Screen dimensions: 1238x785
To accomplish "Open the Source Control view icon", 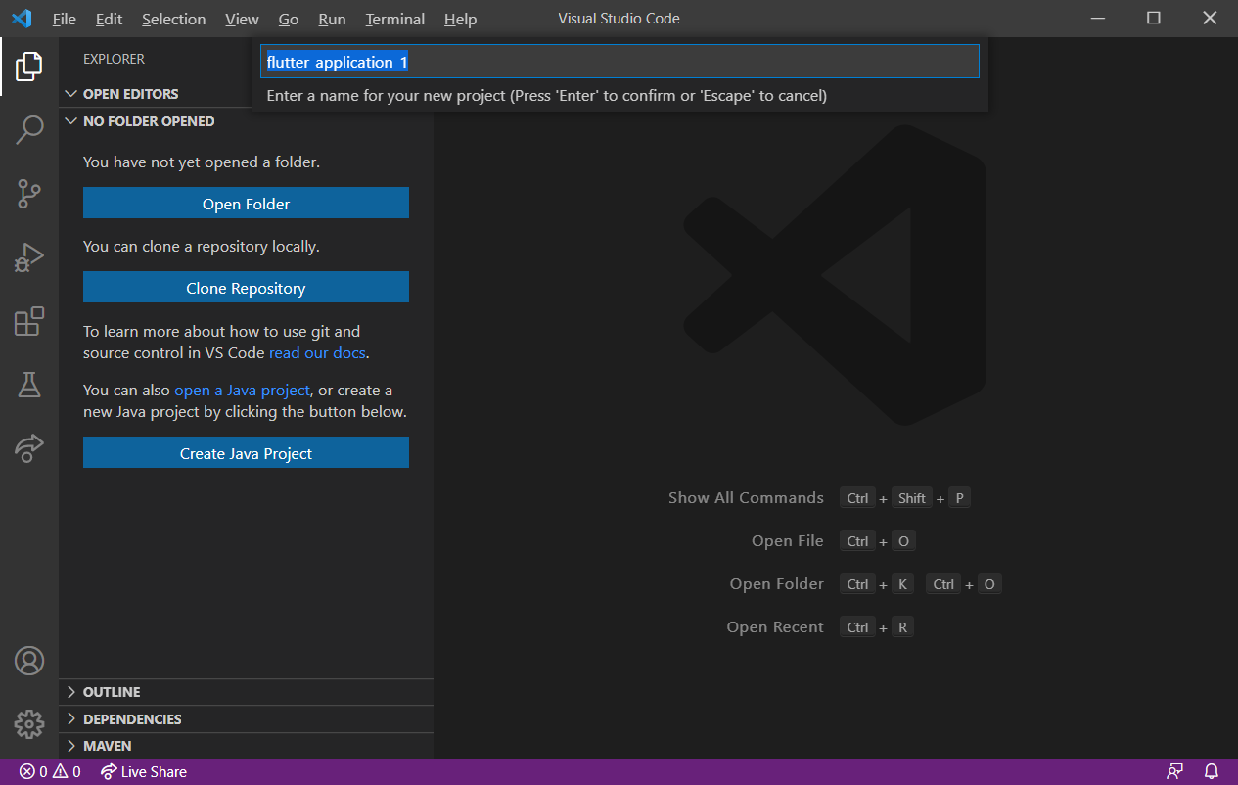I will click(x=29, y=194).
